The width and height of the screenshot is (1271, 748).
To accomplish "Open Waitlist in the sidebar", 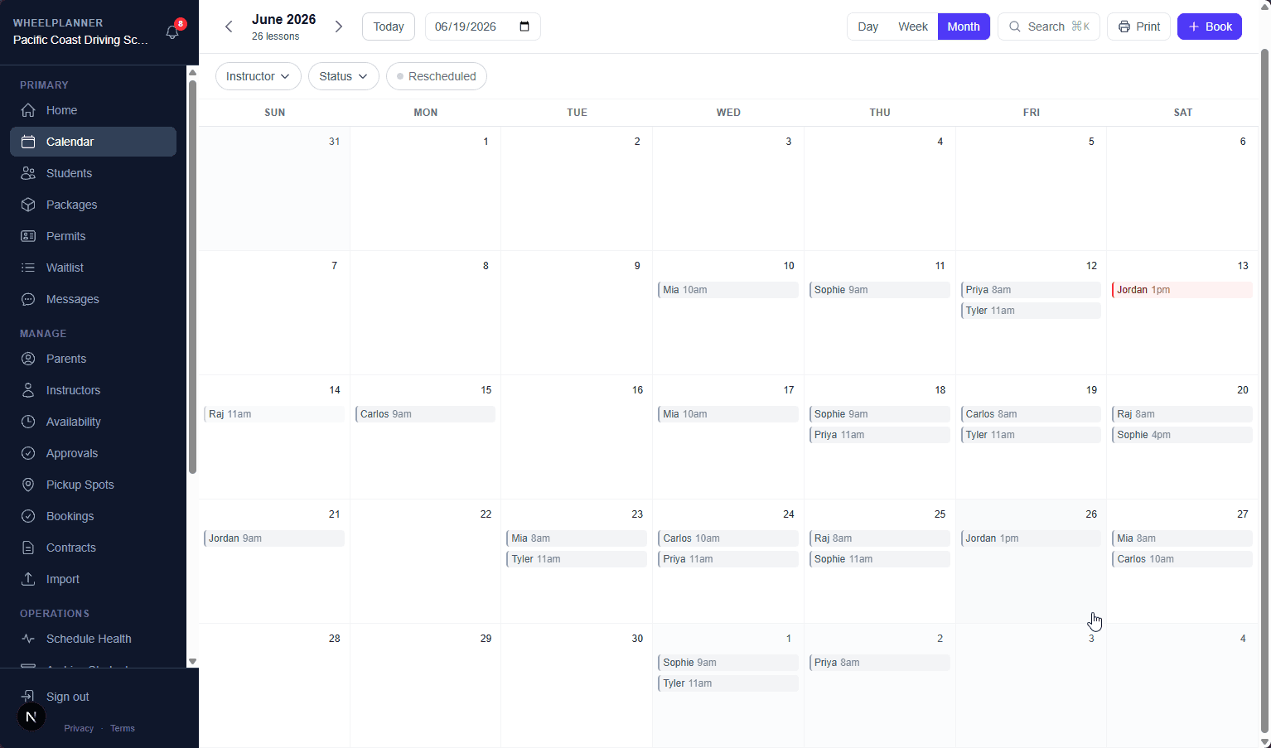I will [x=93, y=268].
